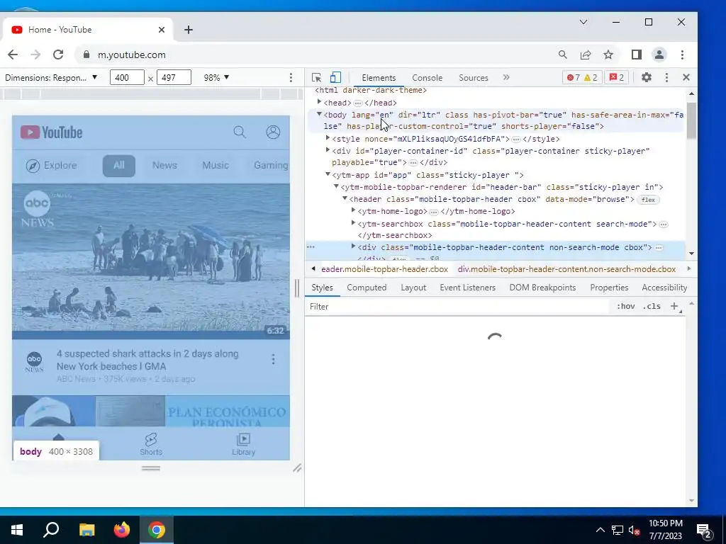Select breadcrumb div.mobile-topbar-header-content.non-search-mode.cbox
The image size is (726, 544).
566,269
